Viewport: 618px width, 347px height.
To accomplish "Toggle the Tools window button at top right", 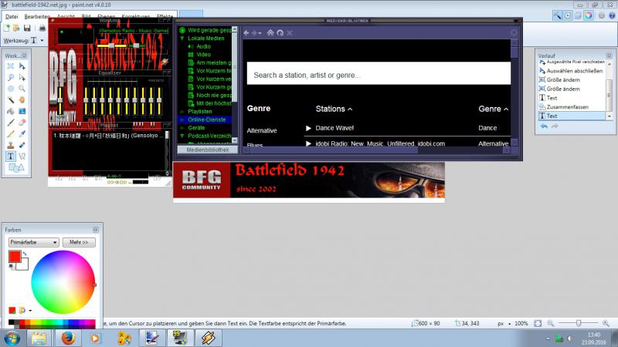I will 557,15.
